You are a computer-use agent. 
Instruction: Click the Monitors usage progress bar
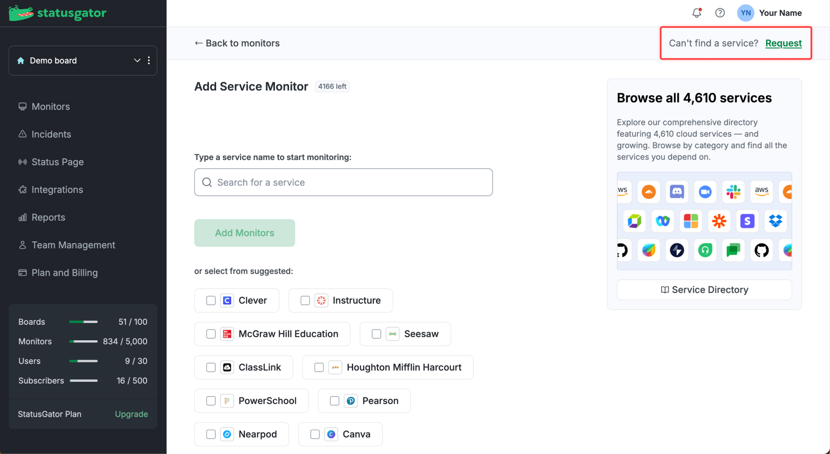coord(83,342)
